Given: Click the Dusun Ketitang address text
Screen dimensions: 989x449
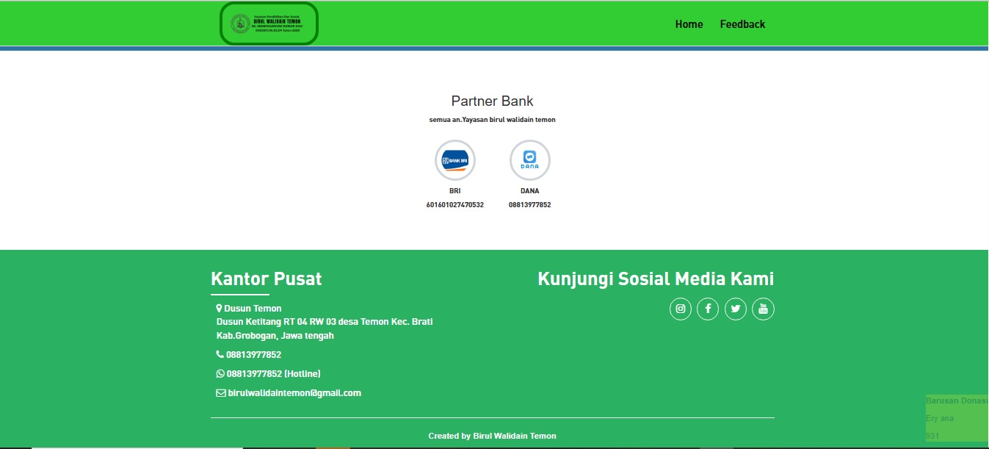Looking at the screenshot, I should point(324,322).
